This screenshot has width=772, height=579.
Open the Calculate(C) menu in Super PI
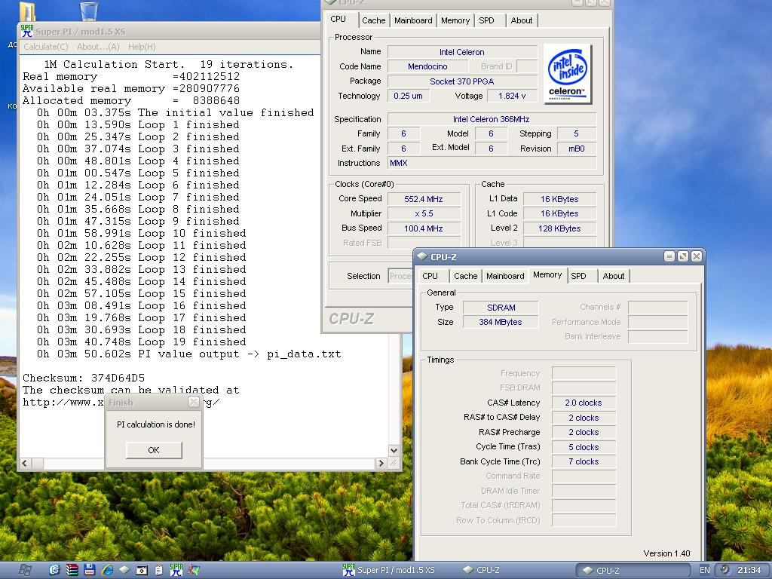click(x=46, y=47)
